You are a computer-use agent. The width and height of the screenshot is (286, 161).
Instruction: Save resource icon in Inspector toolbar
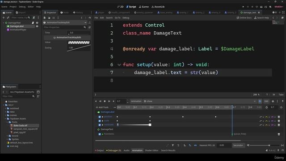coord(54,18)
